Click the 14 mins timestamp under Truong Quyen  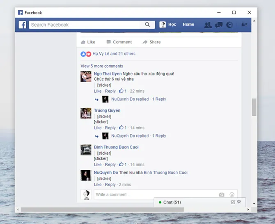point(137,128)
